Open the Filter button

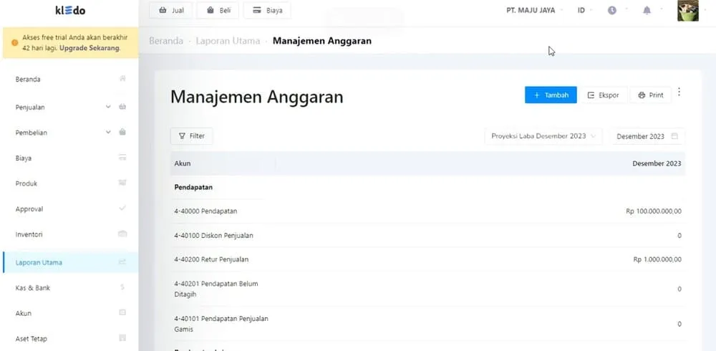point(191,135)
